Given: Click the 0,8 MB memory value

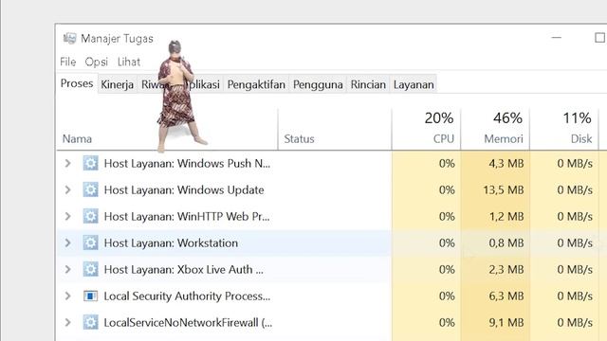Looking at the screenshot, I should (506, 242).
